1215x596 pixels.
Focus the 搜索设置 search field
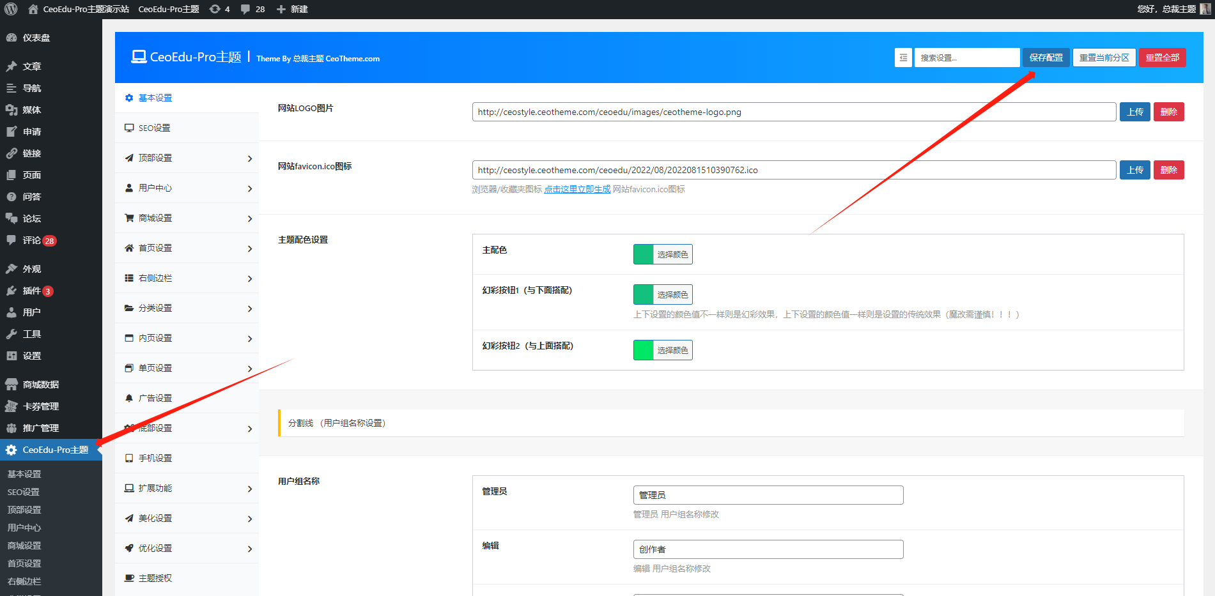coord(967,57)
